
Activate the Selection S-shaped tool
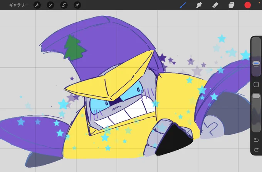(x=64, y=5)
